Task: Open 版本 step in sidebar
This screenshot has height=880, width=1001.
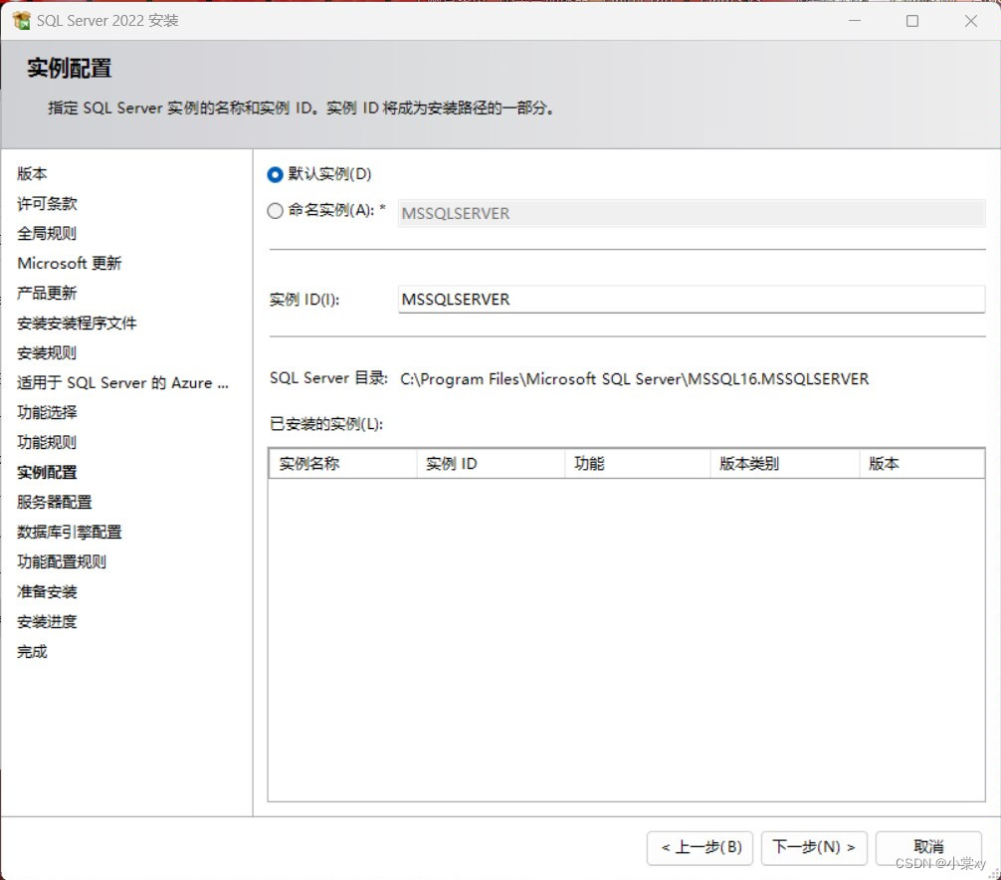Action: point(32,173)
